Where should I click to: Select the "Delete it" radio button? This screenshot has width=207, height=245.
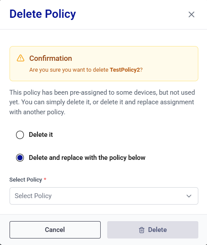click(20, 135)
